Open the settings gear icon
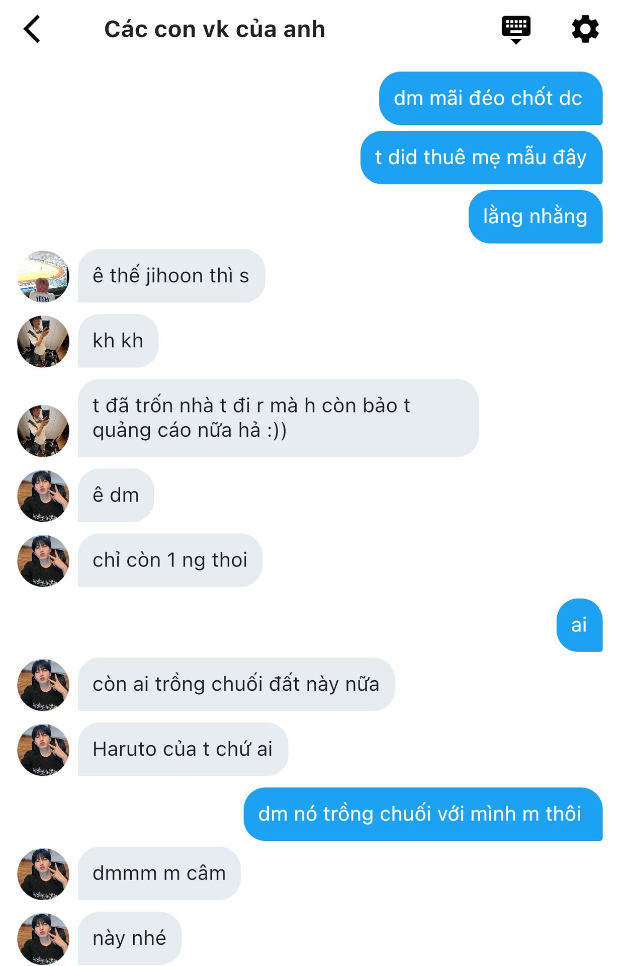The height and width of the screenshot is (966, 620). (585, 29)
